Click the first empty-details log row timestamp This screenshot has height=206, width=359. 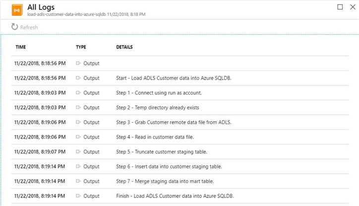41,63
